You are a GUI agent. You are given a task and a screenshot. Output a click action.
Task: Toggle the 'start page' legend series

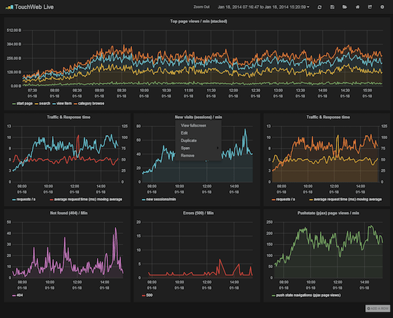[x=25, y=104]
